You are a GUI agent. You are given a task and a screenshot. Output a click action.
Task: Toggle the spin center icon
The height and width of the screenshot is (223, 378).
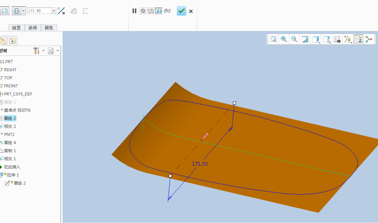click(x=369, y=39)
